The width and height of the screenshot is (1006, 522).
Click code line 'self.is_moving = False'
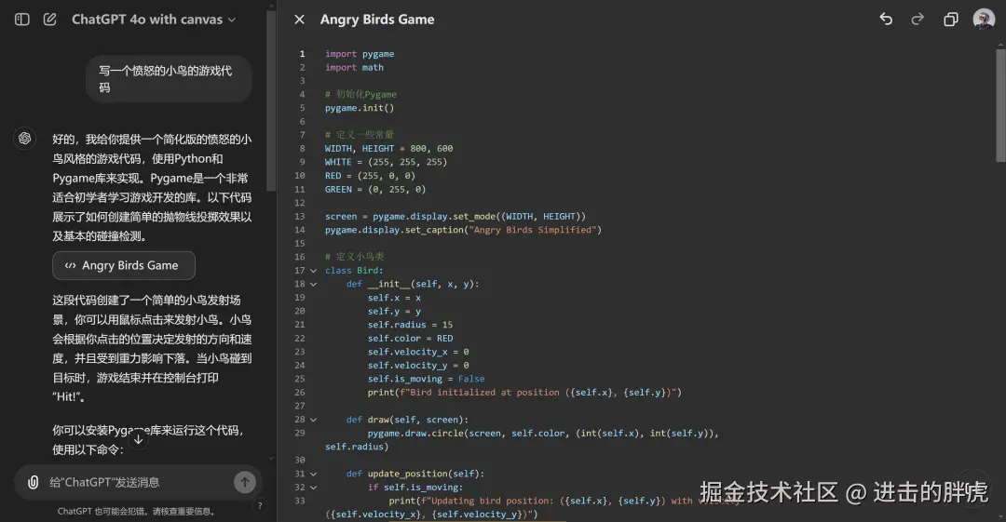pos(426,379)
